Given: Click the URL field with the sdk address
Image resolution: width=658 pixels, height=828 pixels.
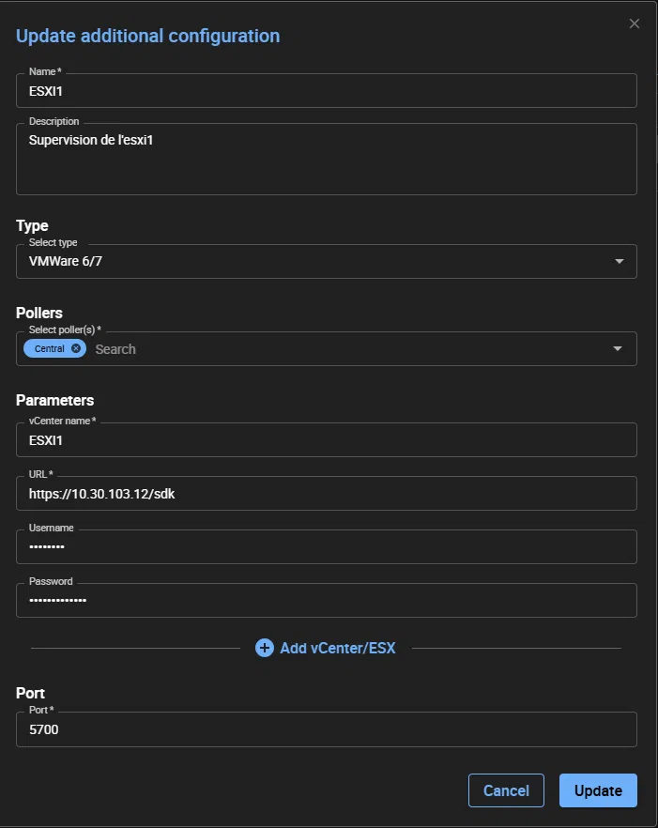Looking at the screenshot, I should click(326, 494).
